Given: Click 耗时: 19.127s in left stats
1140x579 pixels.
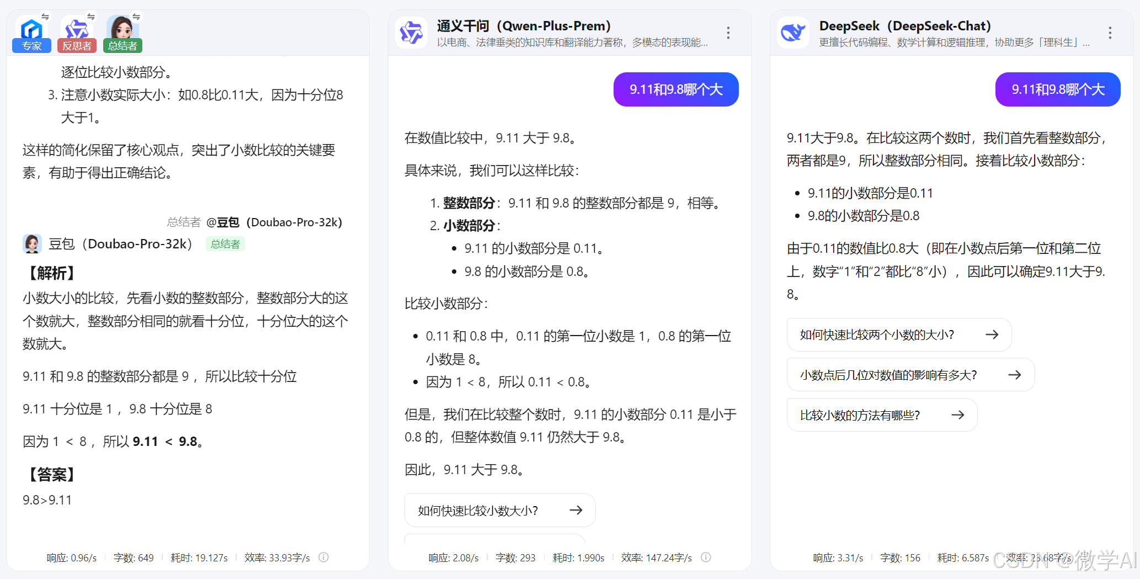Looking at the screenshot, I should 199,558.
